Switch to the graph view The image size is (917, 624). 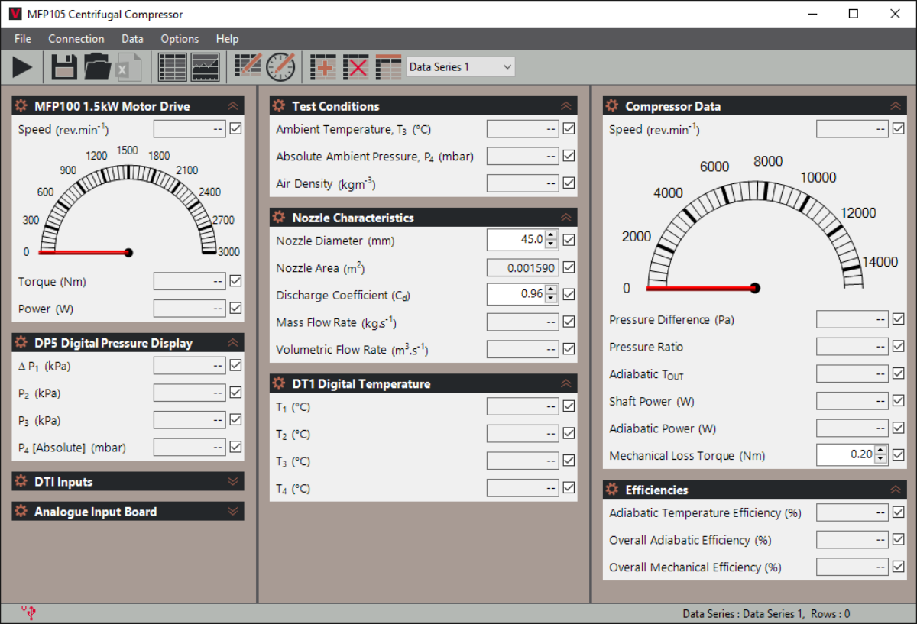click(x=205, y=66)
